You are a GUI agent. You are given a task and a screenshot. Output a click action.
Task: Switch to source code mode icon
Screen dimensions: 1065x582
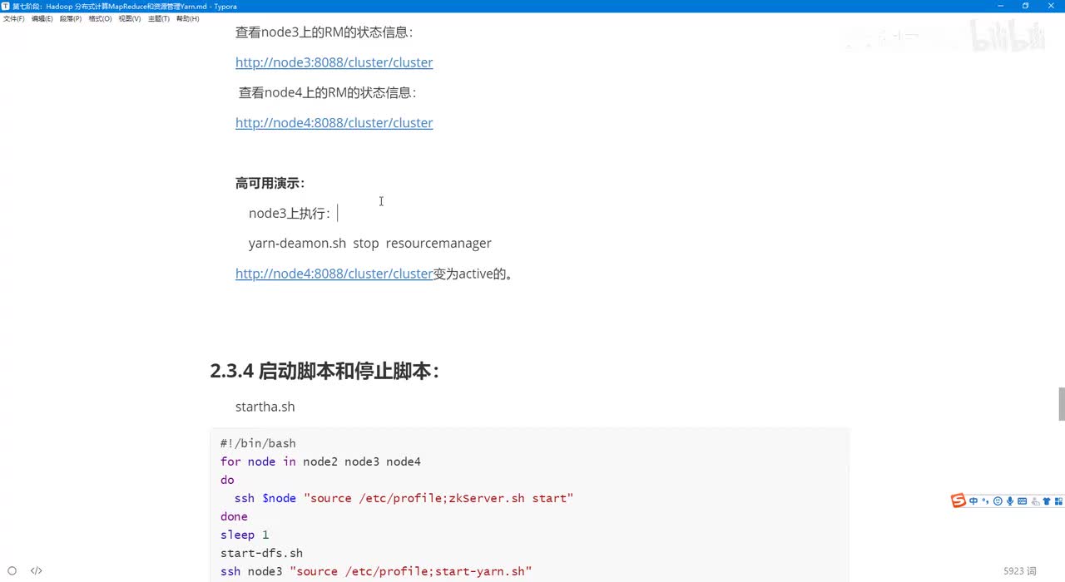point(37,571)
